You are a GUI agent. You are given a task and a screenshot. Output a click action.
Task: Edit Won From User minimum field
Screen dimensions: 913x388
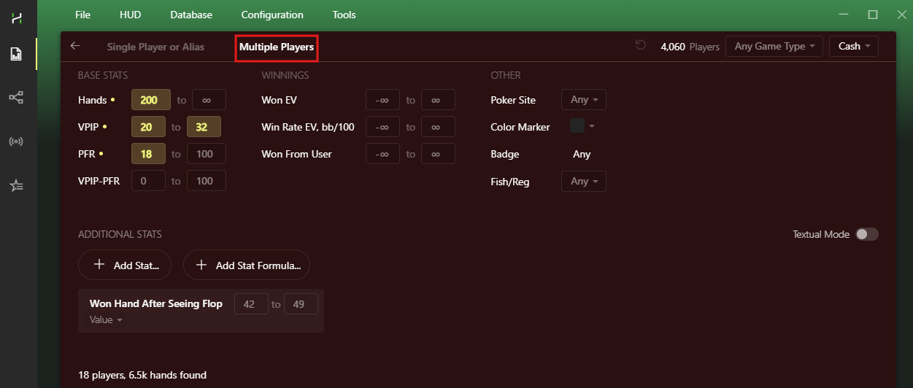tap(382, 153)
